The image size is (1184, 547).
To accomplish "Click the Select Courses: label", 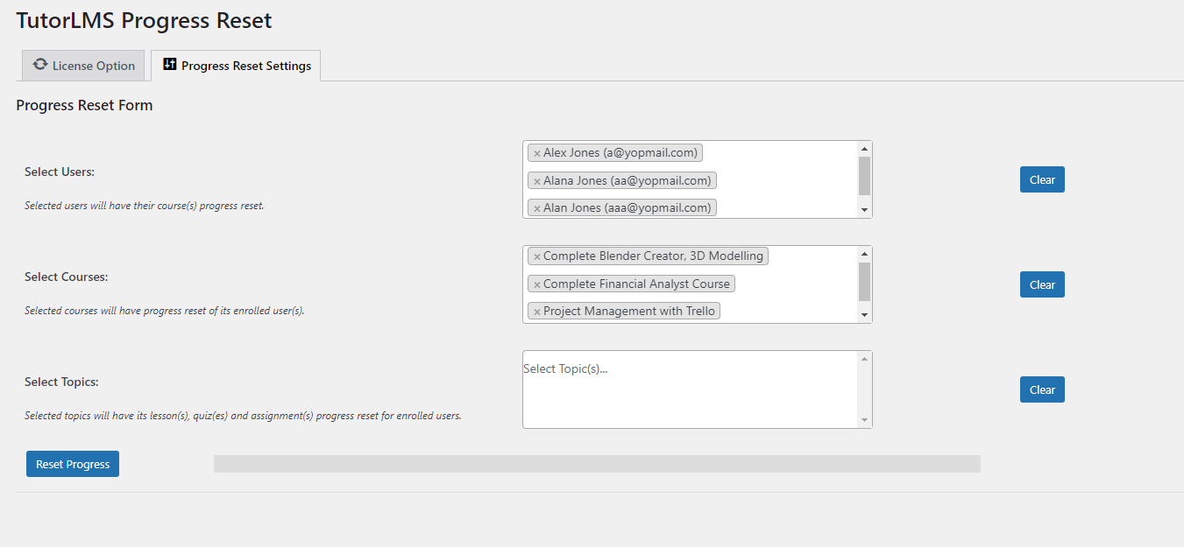I will (67, 277).
